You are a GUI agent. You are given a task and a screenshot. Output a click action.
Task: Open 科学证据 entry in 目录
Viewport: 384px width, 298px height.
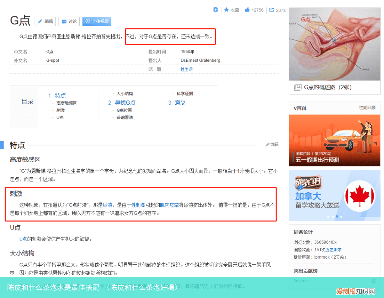point(185,94)
